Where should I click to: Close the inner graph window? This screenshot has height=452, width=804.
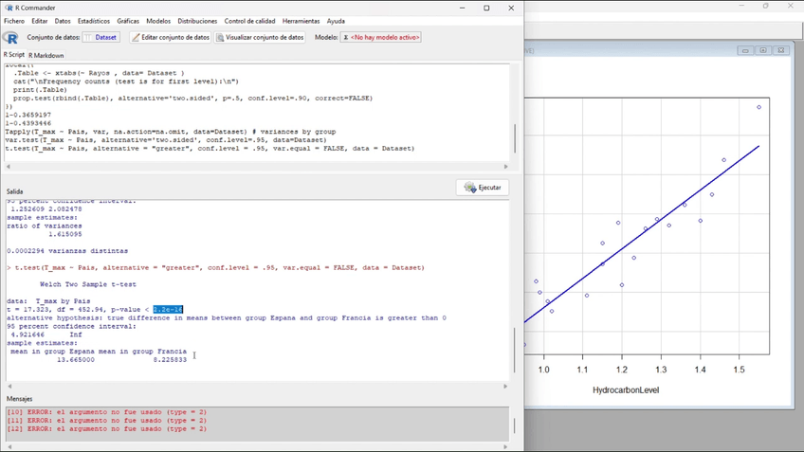coord(781,51)
